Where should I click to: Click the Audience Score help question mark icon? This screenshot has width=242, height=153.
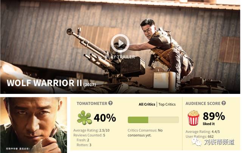tap(223, 103)
